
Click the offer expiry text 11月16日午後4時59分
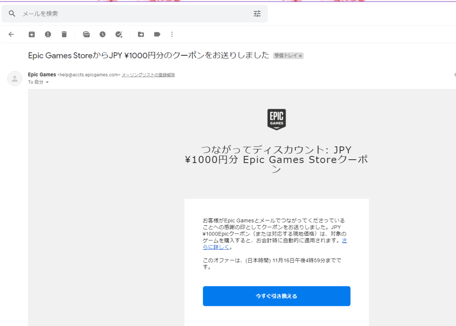pos(300,261)
